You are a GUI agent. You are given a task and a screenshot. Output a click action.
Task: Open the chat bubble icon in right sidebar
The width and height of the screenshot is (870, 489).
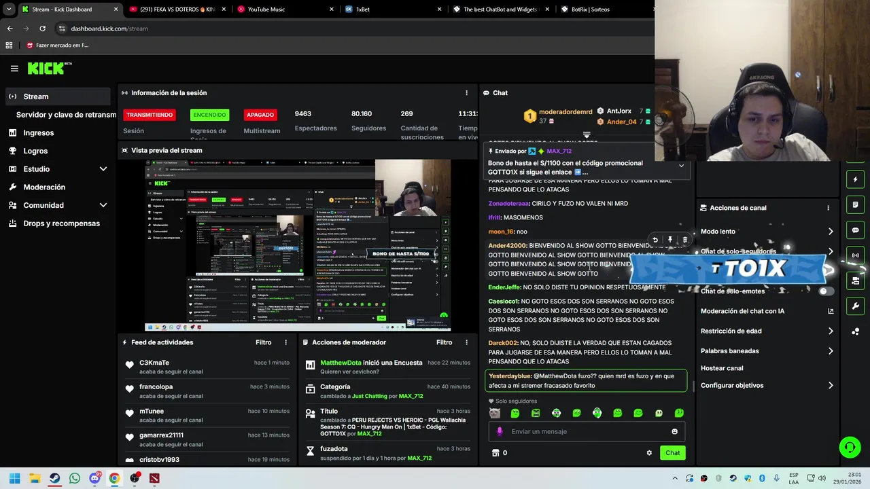pos(855,230)
